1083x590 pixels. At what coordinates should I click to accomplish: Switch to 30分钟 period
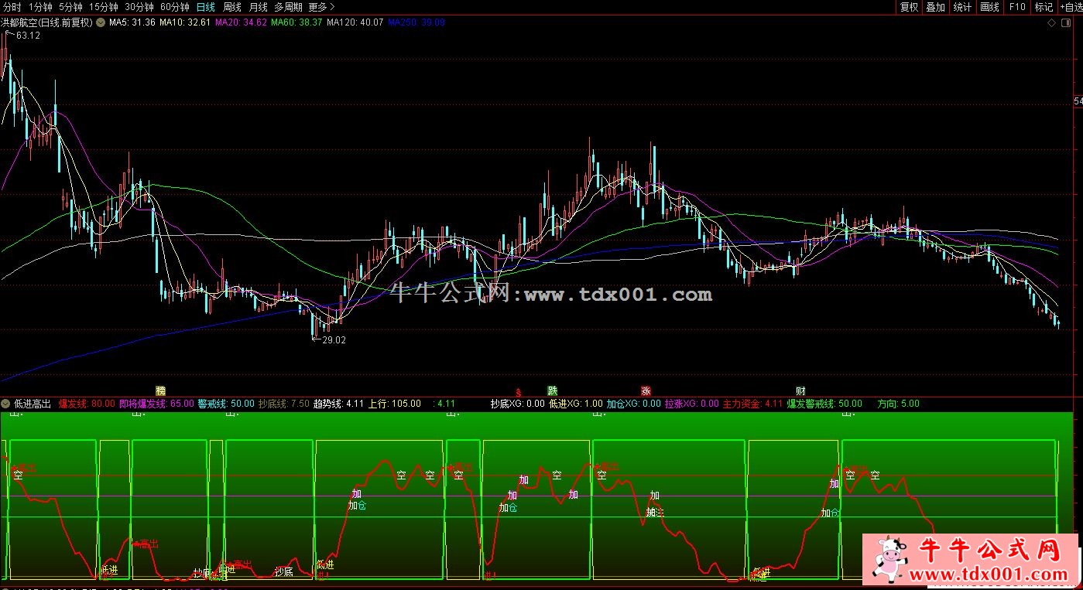click(x=139, y=7)
